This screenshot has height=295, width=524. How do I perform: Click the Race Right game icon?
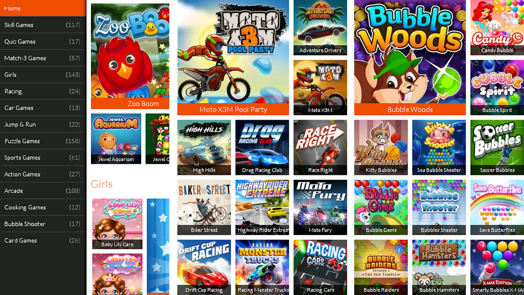pyautogui.click(x=320, y=147)
